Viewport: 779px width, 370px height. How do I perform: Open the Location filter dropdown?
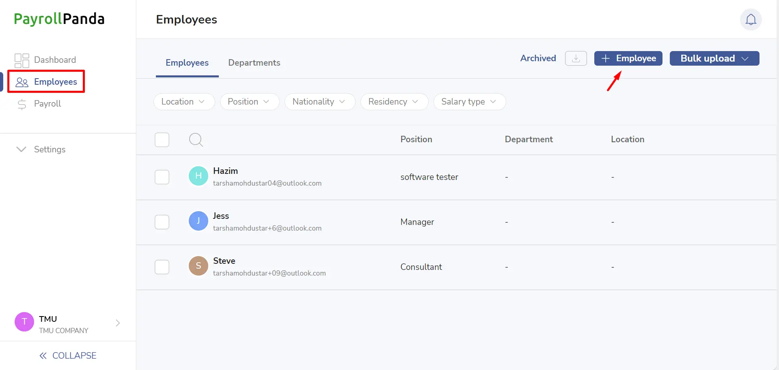pos(184,102)
